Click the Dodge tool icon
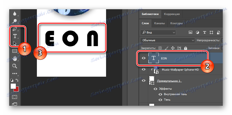 coord(15,21)
